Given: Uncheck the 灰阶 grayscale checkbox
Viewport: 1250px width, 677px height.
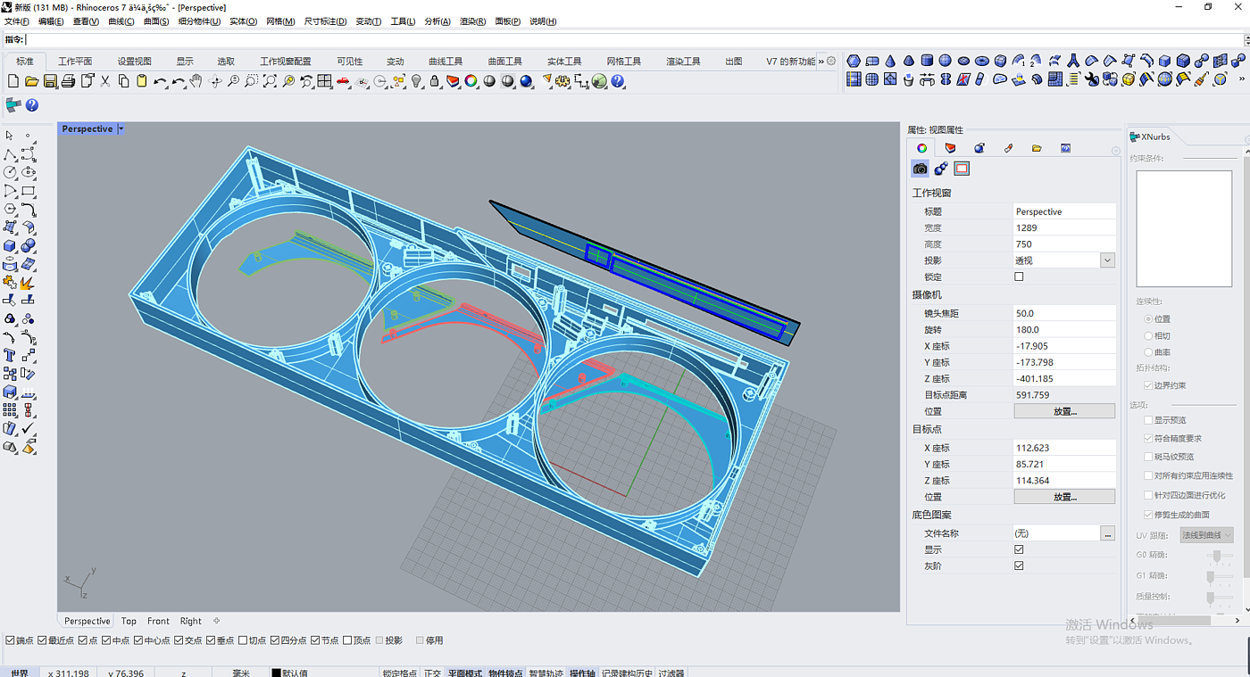Looking at the screenshot, I should click(1019, 566).
